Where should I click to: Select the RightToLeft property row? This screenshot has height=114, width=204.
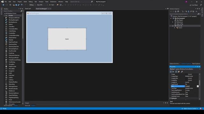click(185, 84)
